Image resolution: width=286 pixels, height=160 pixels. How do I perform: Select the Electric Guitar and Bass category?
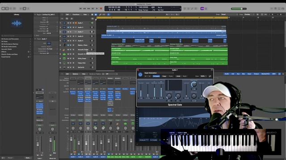click(9, 54)
